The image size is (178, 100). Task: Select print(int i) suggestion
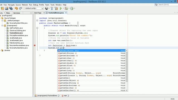tap(92, 68)
